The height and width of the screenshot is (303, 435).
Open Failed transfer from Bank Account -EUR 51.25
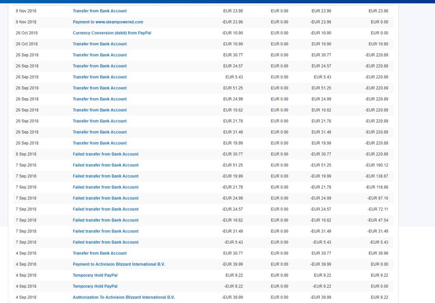click(x=105, y=165)
